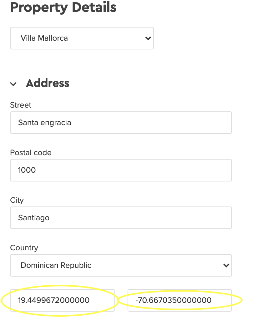
Task: Click the Santa engracia text
Action: (45, 123)
